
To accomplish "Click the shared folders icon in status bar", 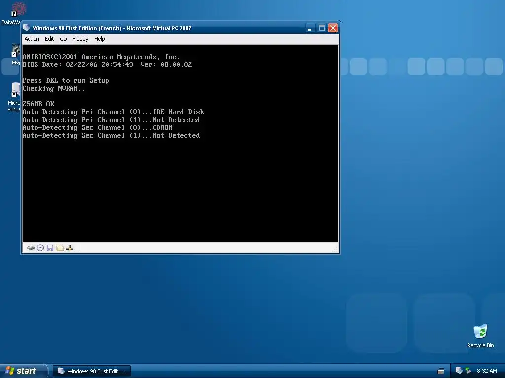I will pos(60,248).
